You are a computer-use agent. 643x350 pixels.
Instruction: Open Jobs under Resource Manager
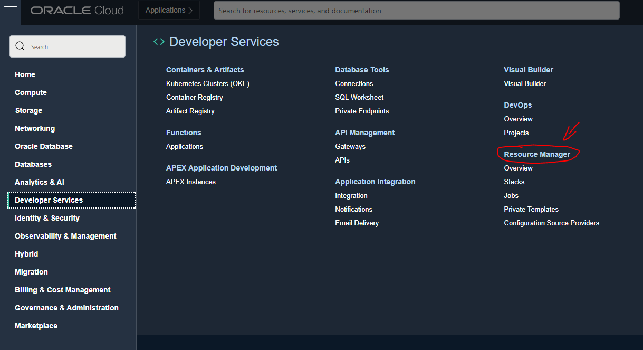click(511, 195)
